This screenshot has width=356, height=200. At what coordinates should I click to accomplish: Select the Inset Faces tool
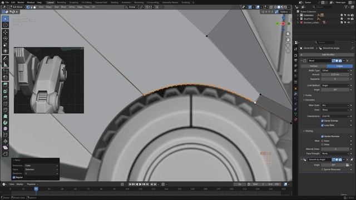pos(5,91)
